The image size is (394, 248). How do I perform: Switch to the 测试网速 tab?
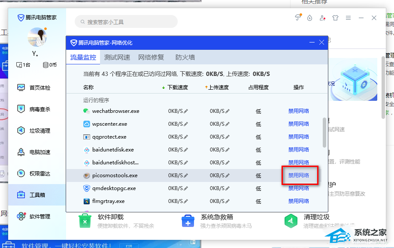[x=117, y=57]
